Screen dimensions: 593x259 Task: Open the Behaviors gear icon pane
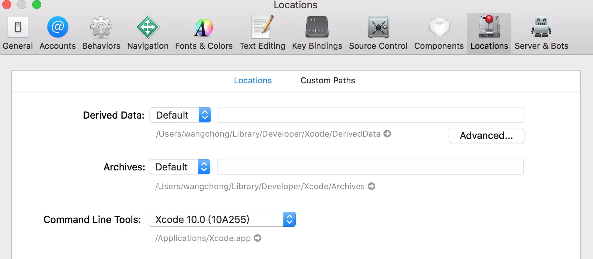[101, 34]
